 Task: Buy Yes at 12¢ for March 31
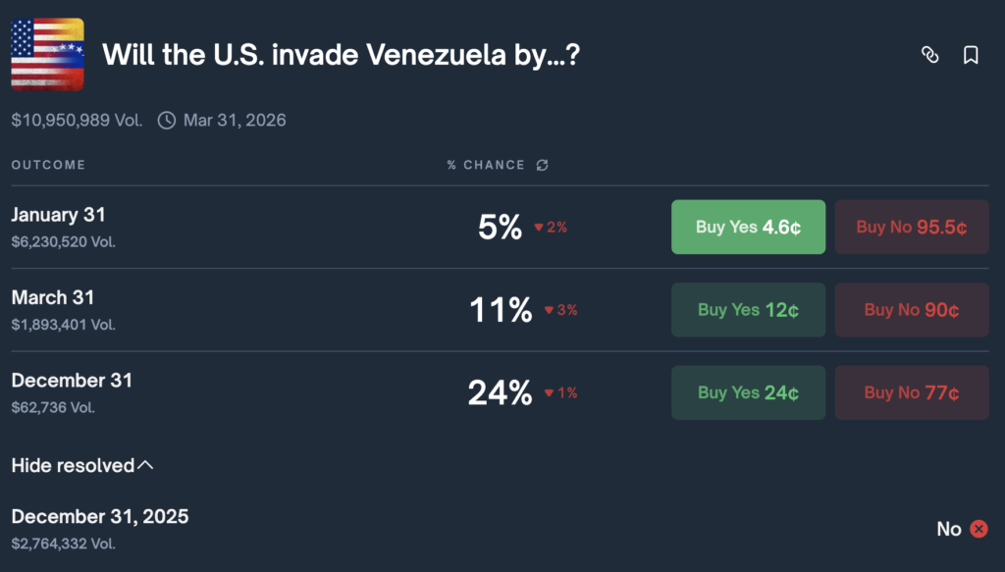(x=748, y=310)
